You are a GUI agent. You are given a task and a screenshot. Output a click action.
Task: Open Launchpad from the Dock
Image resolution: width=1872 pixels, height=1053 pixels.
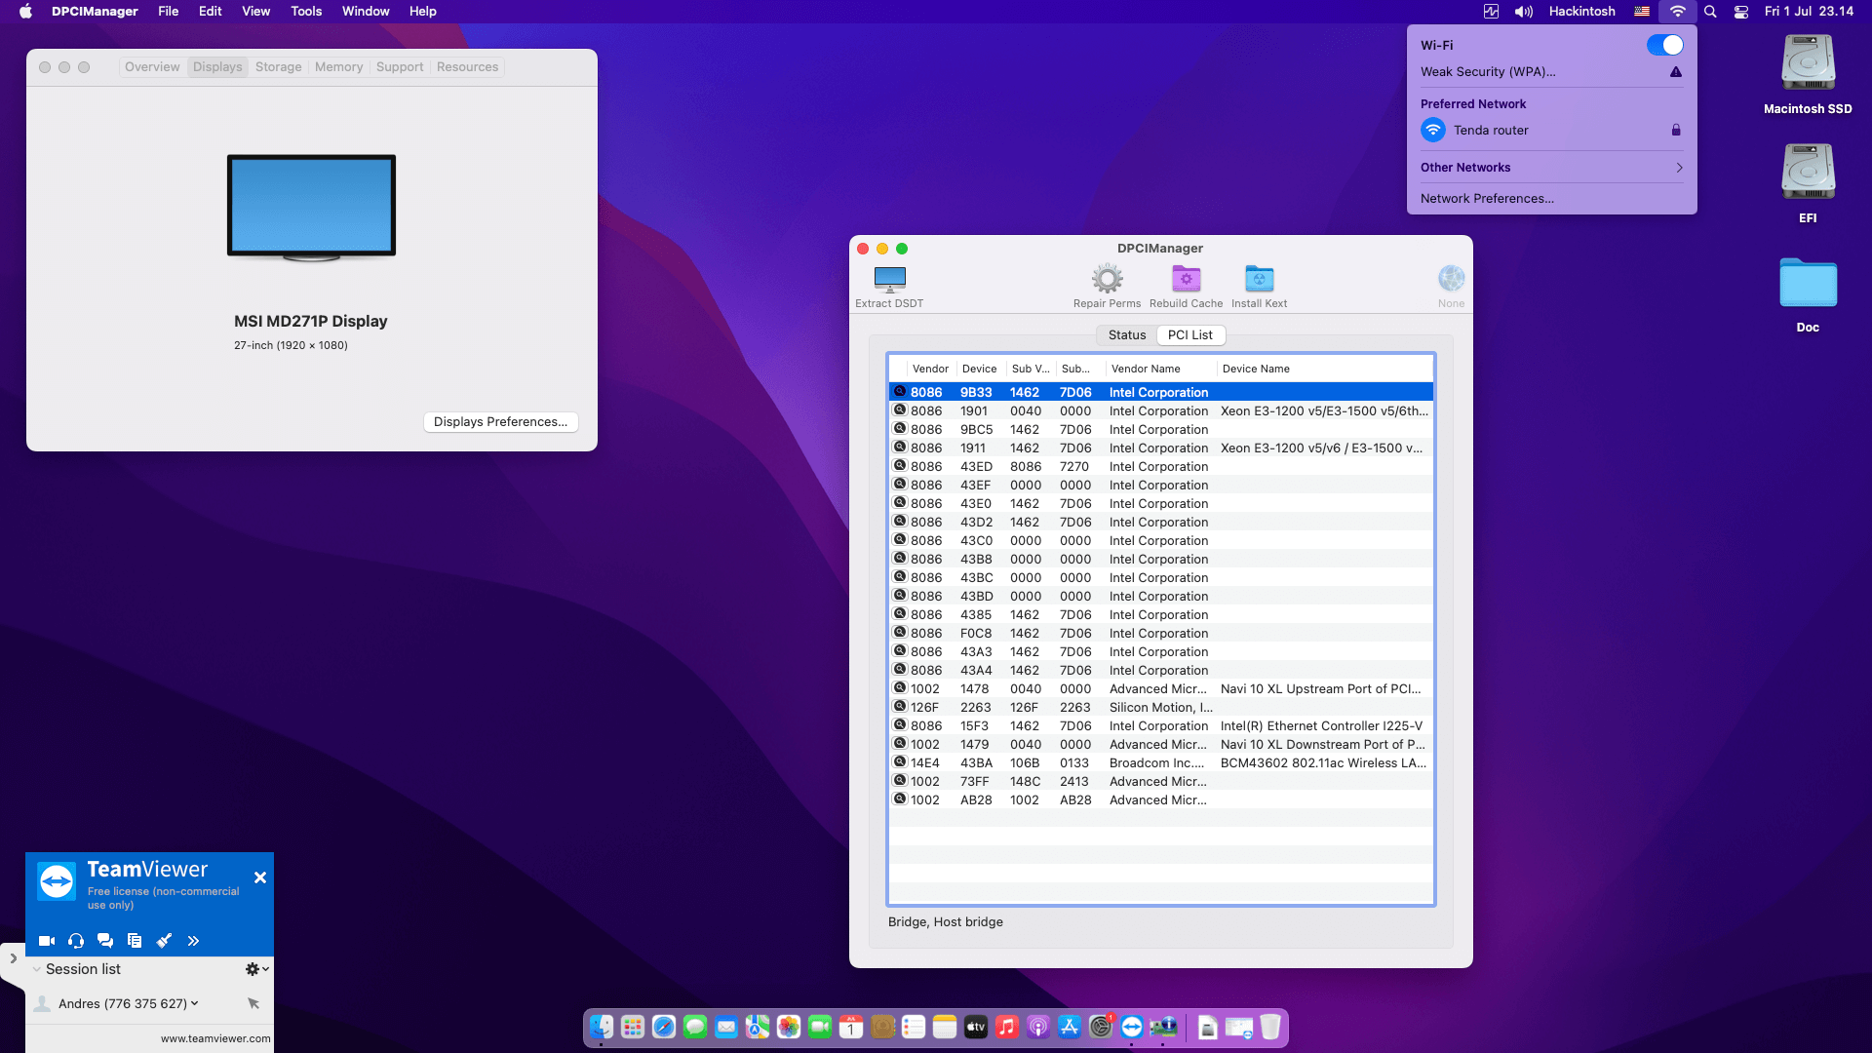[633, 1027]
